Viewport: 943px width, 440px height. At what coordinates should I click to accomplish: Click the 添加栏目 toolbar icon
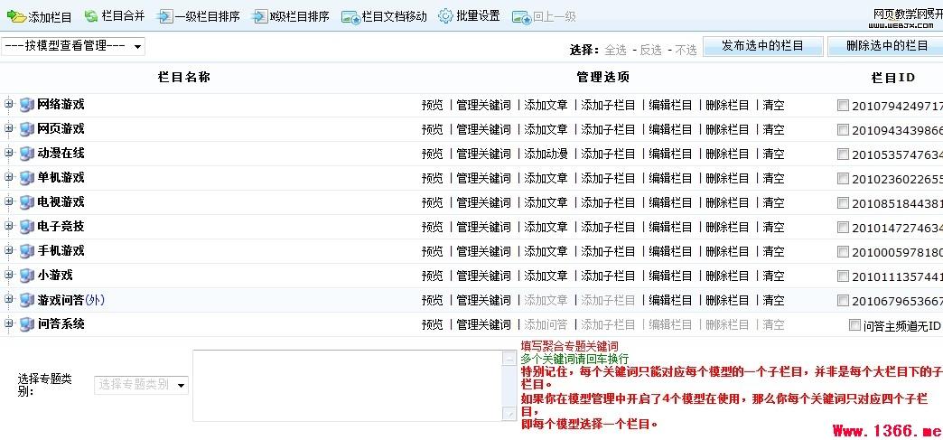16,16
